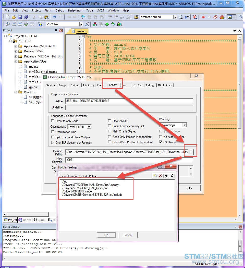Switch to the Books panel tab
Image resolution: width=245 pixels, height=268 pixels.
coord(25,220)
